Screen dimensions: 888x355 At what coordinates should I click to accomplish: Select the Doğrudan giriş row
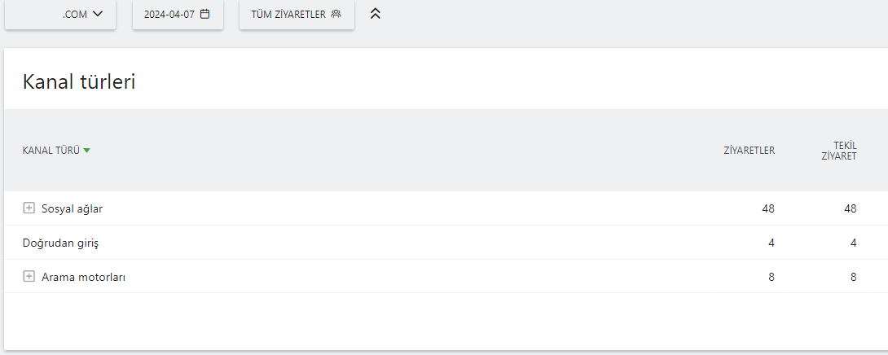tap(444, 243)
